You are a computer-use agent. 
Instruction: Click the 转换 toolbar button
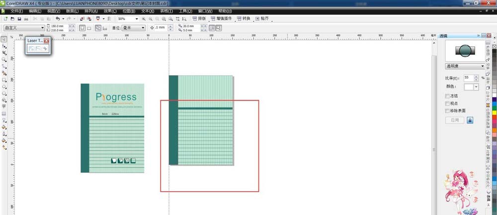pyautogui.click(x=244, y=18)
